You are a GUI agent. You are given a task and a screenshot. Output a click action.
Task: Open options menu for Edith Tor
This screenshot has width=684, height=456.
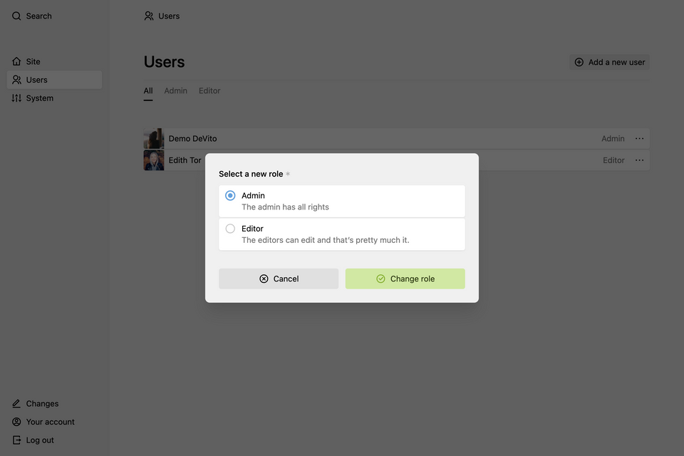coord(640,160)
